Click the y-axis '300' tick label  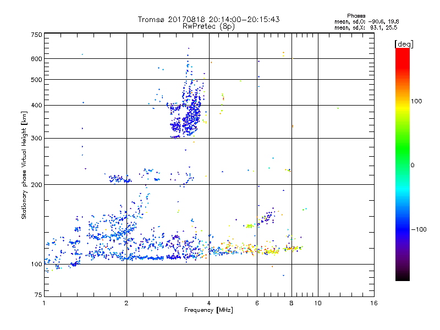pos(36,139)
